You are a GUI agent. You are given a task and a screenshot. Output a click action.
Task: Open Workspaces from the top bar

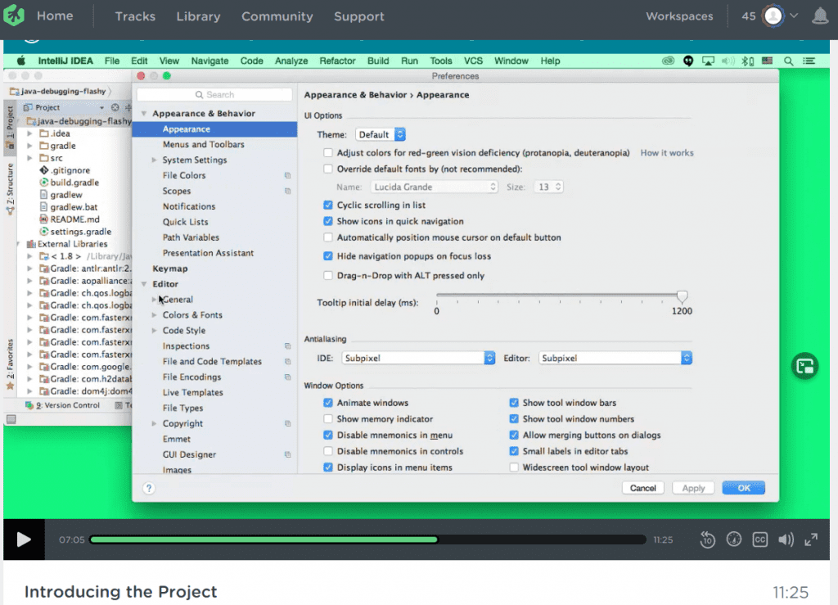coord(679,16)
